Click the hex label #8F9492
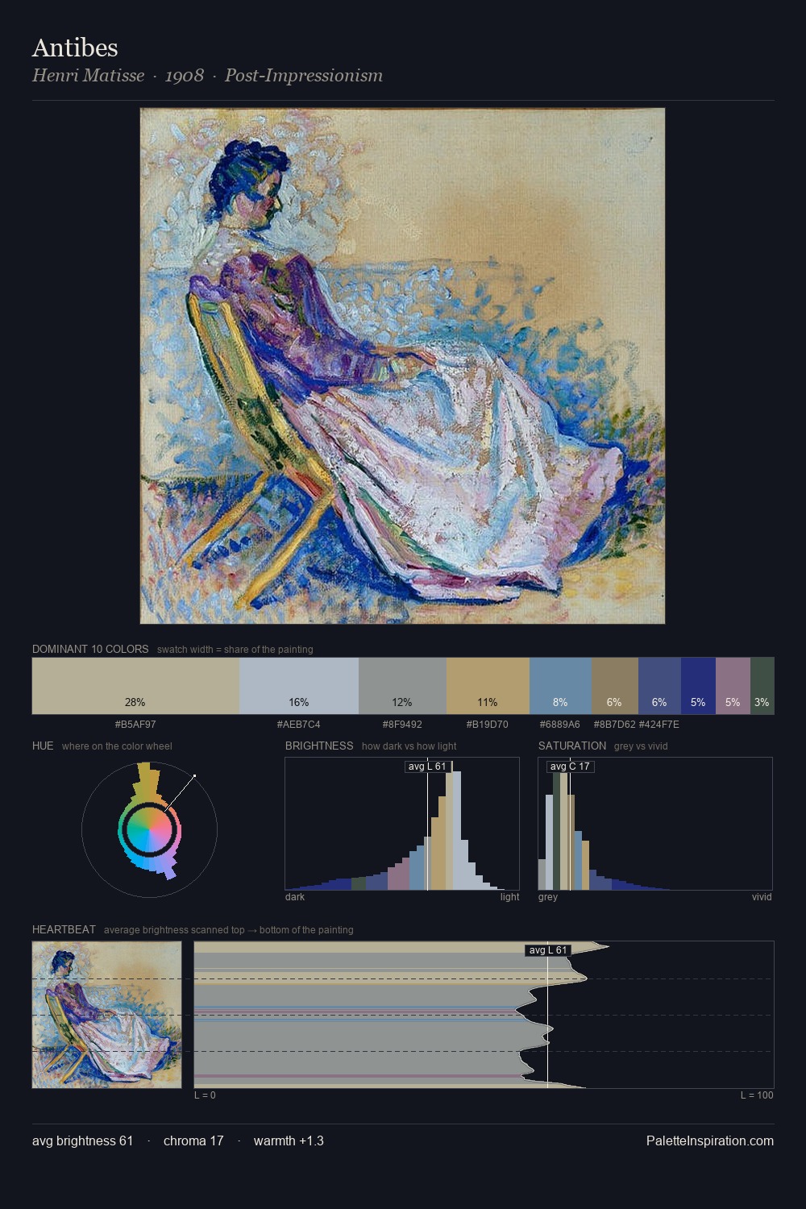806x1209 pixels. point(402,725)
